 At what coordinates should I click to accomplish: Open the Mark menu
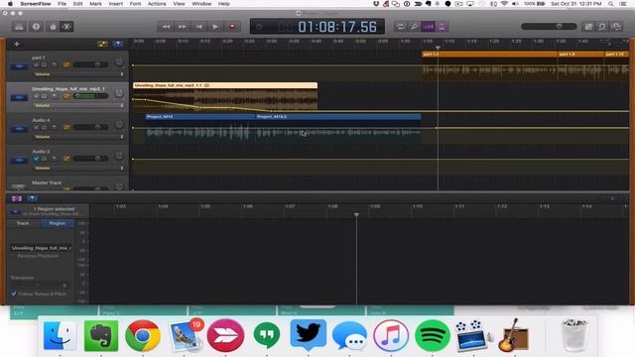[x=95, y=4]
